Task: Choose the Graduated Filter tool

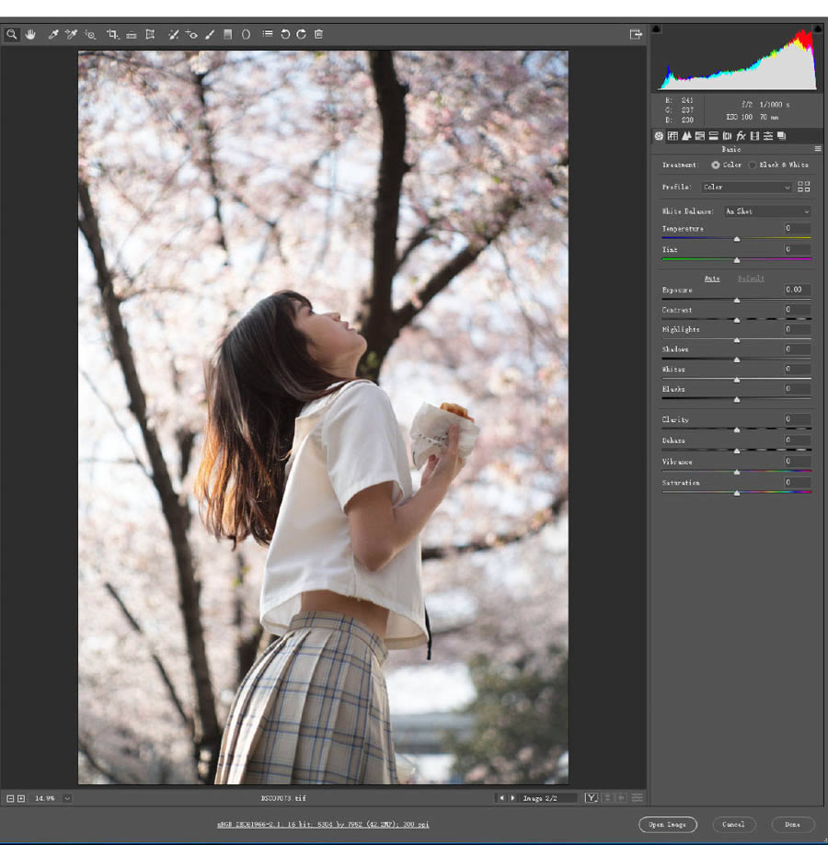Action: pos(228,34)
